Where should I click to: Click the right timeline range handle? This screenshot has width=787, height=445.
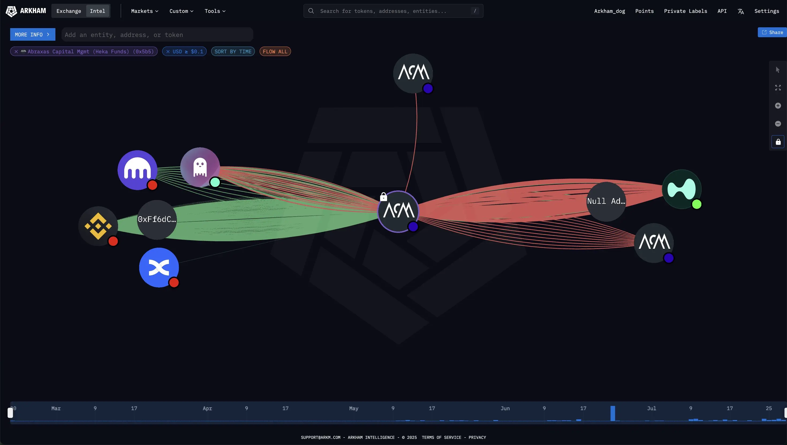tap(785, 413)
